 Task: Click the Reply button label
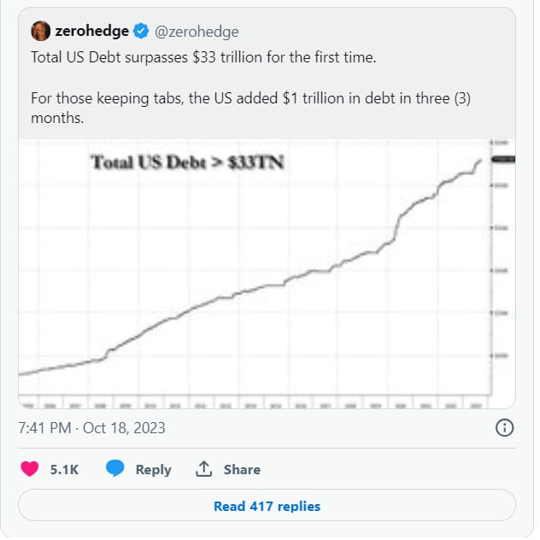(x=153, y=469)
